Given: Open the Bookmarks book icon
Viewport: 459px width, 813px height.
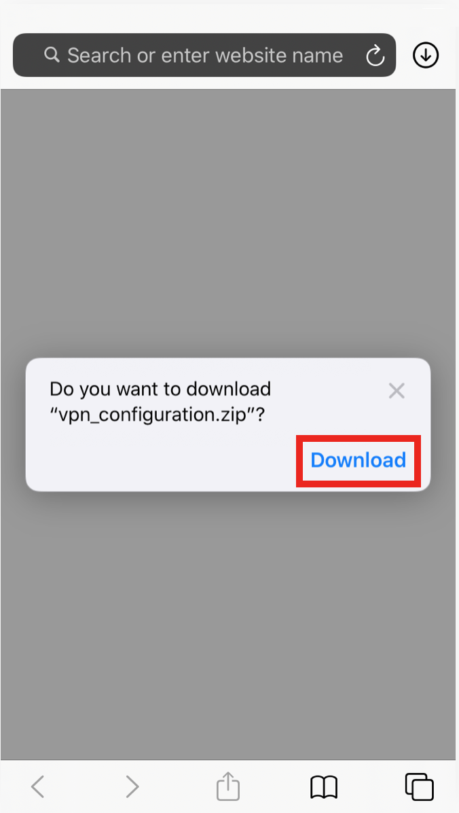Looking at the screenshot, I should 324,787.
